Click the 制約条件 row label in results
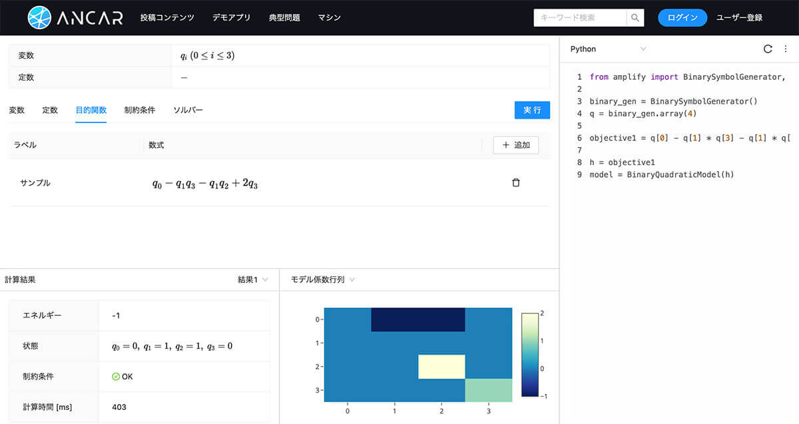Screen dimensions: 799x424 tap(39, 377)
